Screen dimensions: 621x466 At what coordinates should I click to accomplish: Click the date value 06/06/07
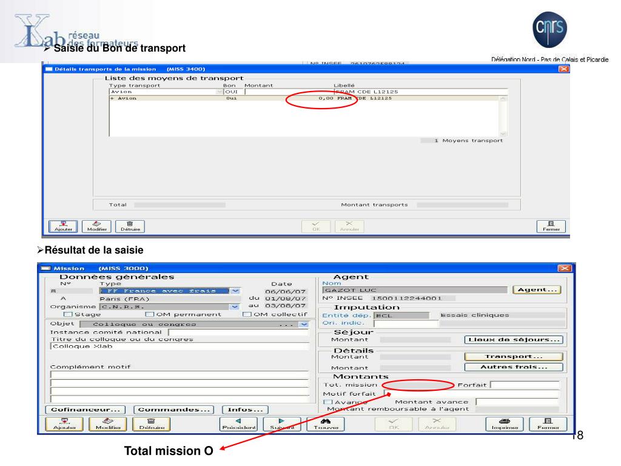(285, 291)
